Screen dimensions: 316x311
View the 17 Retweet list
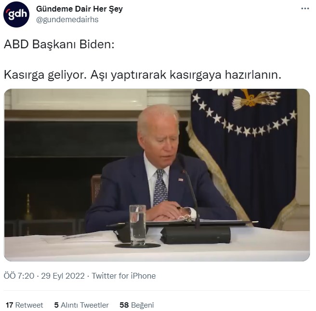point(25,305)
